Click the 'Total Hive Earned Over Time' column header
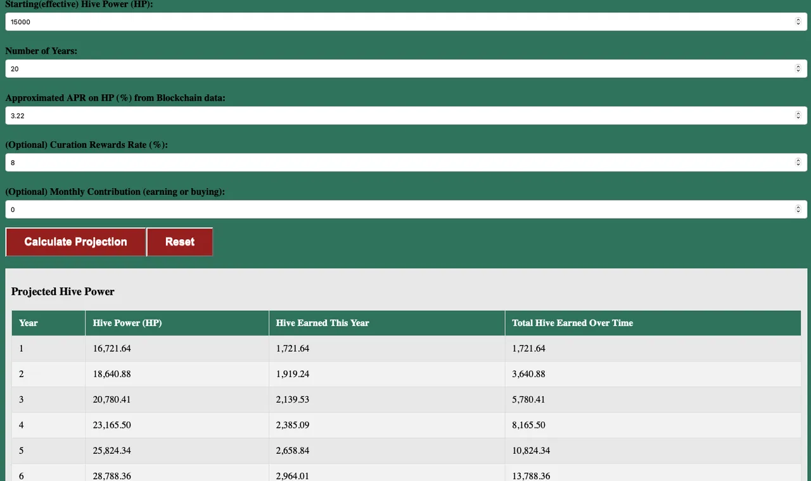 [653, 323]
